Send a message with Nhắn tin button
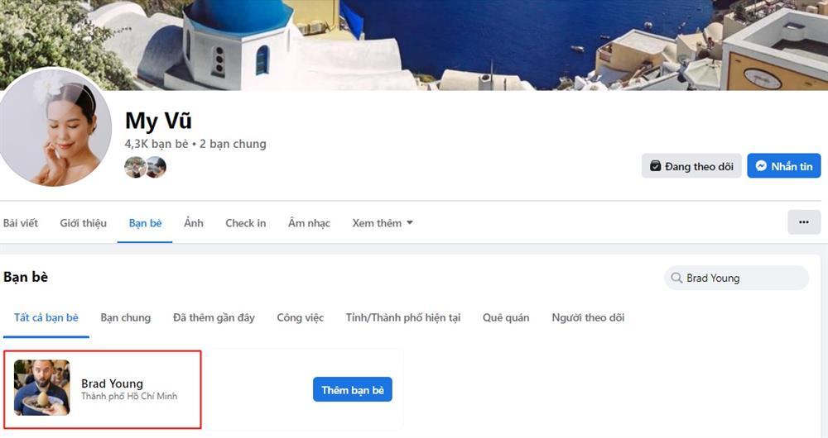 [x=783, y=166]
